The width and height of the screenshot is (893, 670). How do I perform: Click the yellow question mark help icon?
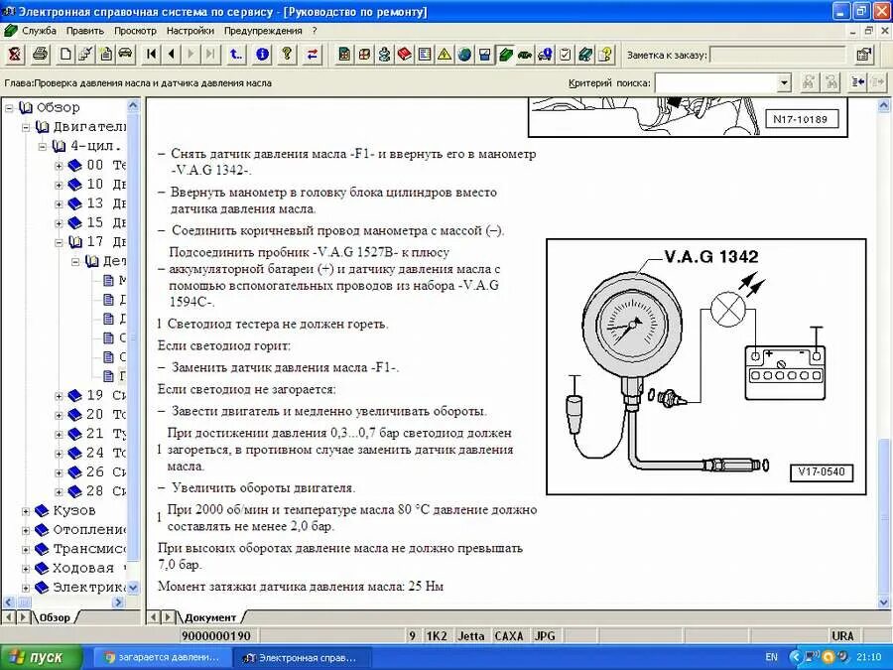click(287, 55)
